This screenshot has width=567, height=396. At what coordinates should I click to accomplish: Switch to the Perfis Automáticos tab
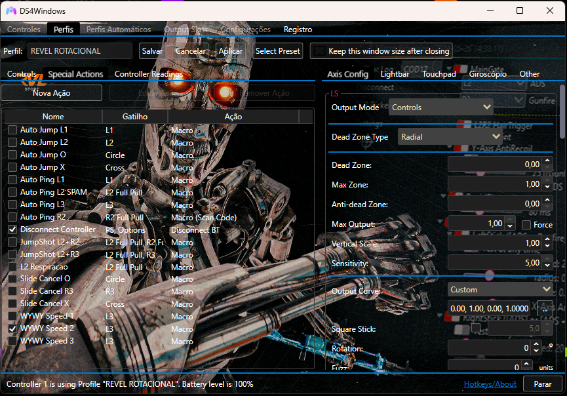(x=119, y=30)
